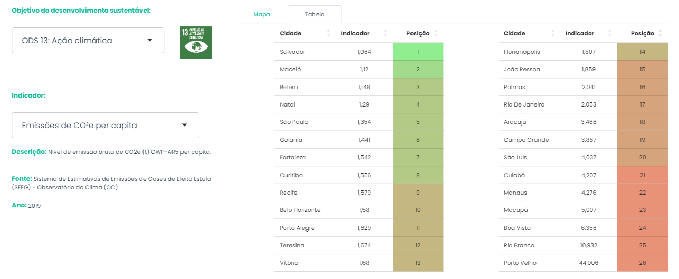Click the red position 26 cell

point(642,263)
